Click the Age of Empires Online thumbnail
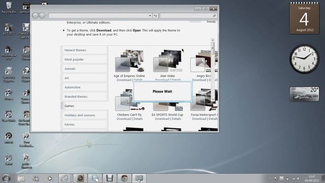Image resolution: width=325 pixels, height=183 pixels. 129,61
